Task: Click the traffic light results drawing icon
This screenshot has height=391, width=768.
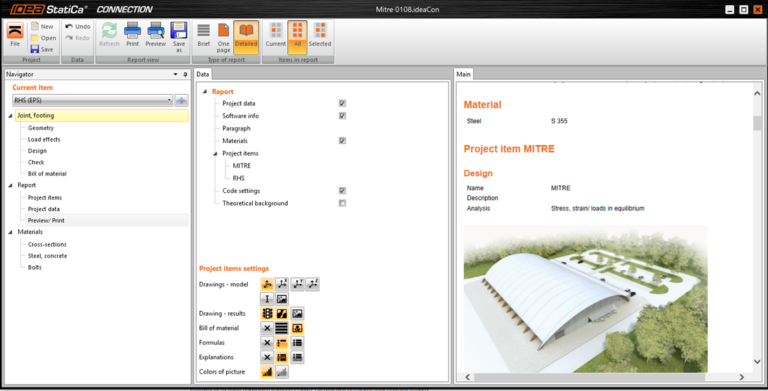Action: click(267, 314)
